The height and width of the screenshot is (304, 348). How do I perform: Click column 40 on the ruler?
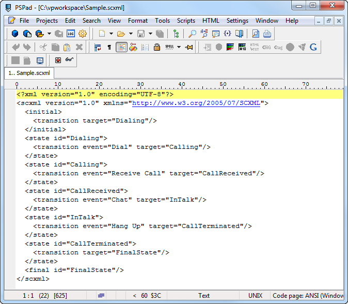[182, 84]
